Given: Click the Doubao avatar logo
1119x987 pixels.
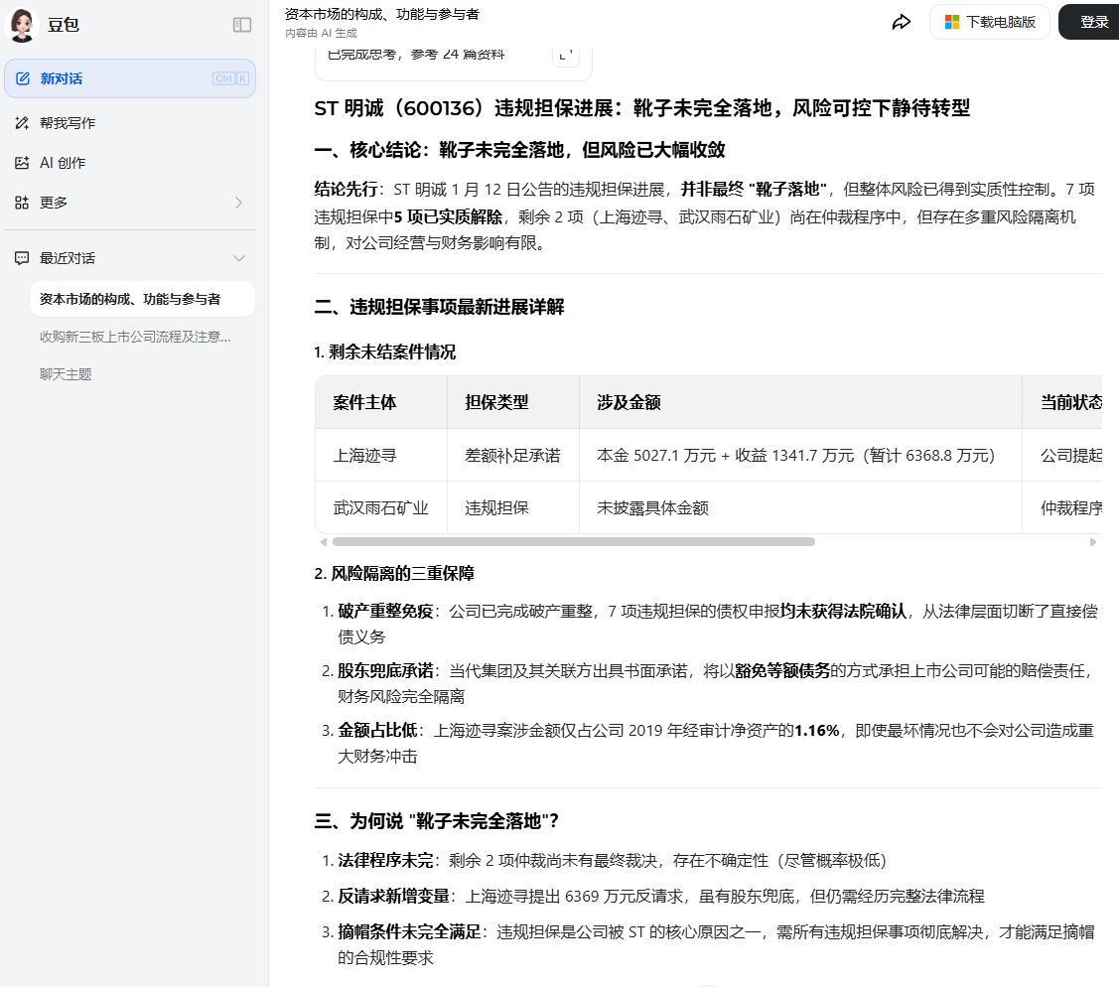Looking at the screenshot, I should (x=22, y=24).
